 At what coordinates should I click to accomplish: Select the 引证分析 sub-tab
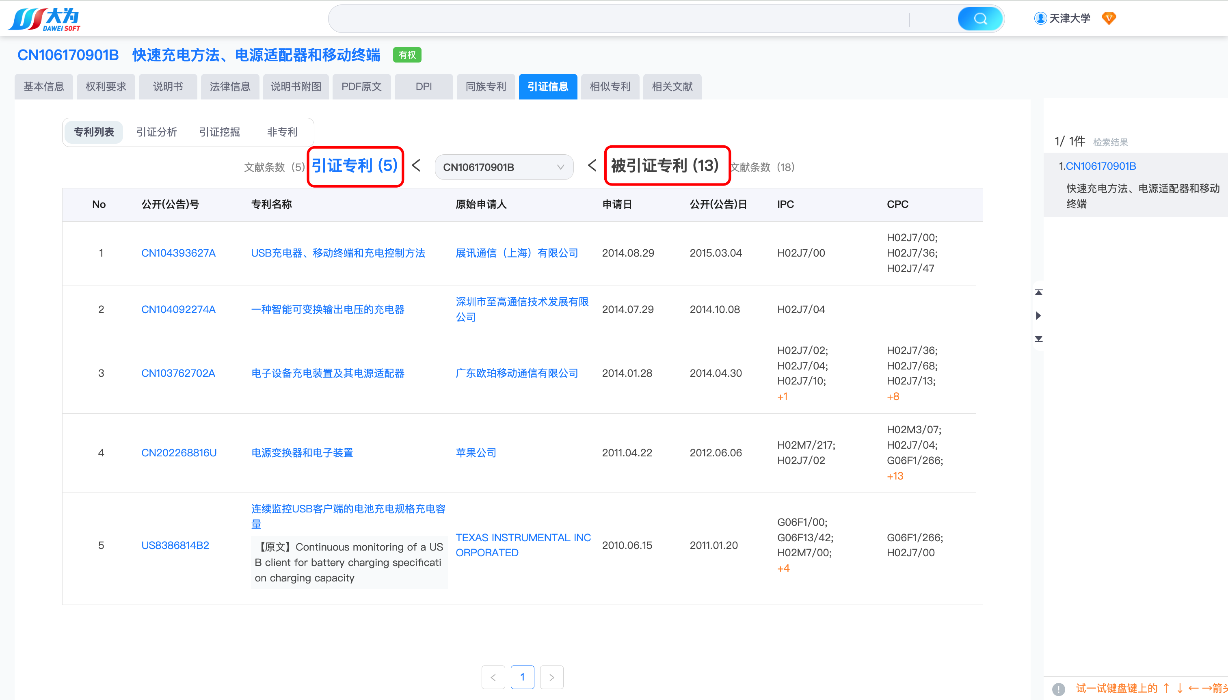point(156,132)
